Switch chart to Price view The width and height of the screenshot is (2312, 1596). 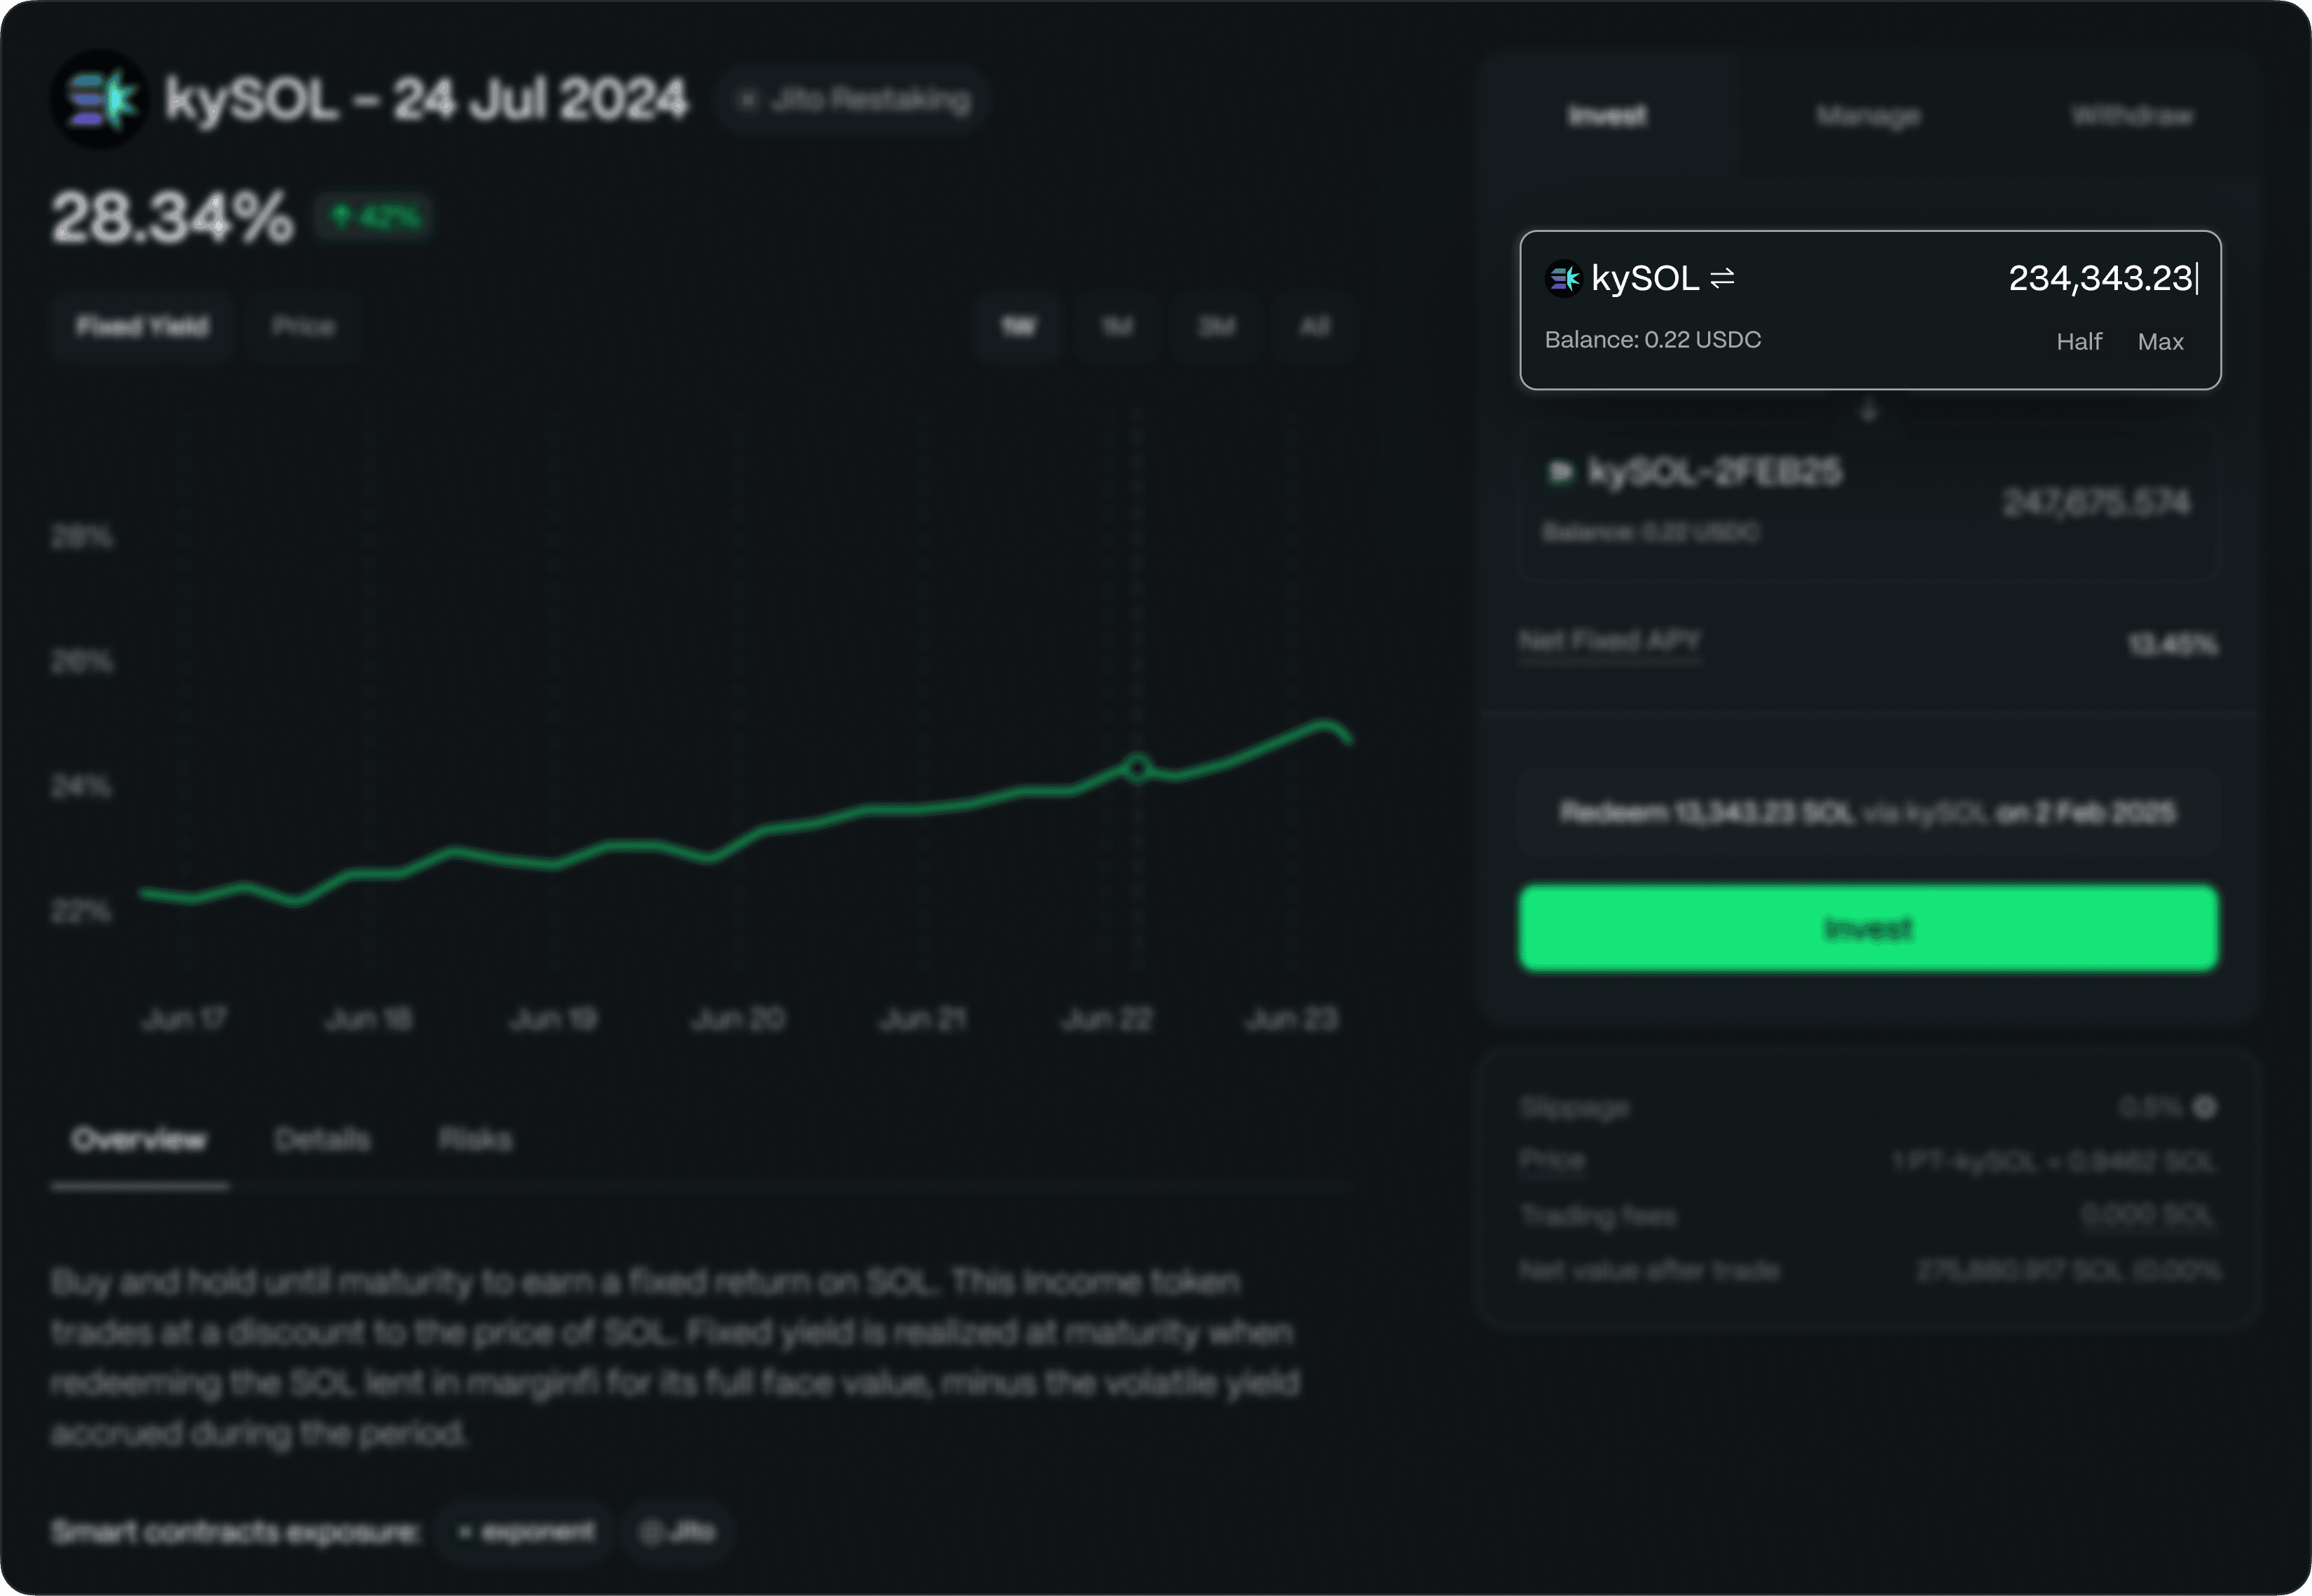[303, 326]
